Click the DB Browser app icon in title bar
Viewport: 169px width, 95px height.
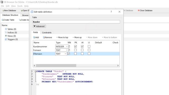2,2
